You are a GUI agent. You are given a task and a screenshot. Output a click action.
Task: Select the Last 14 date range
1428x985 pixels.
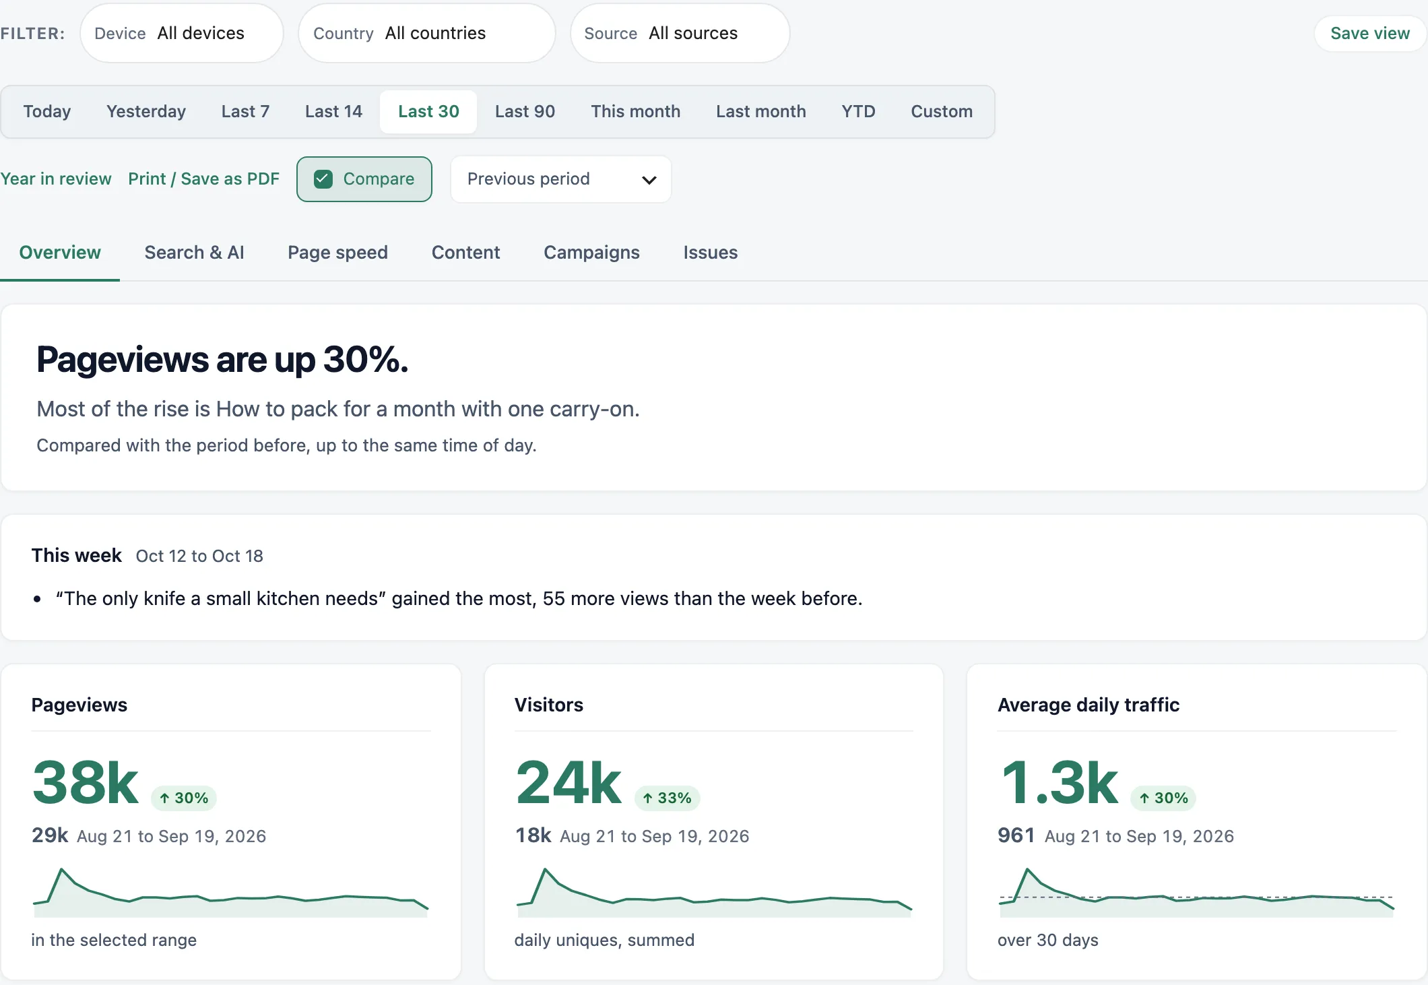(333, 111)
